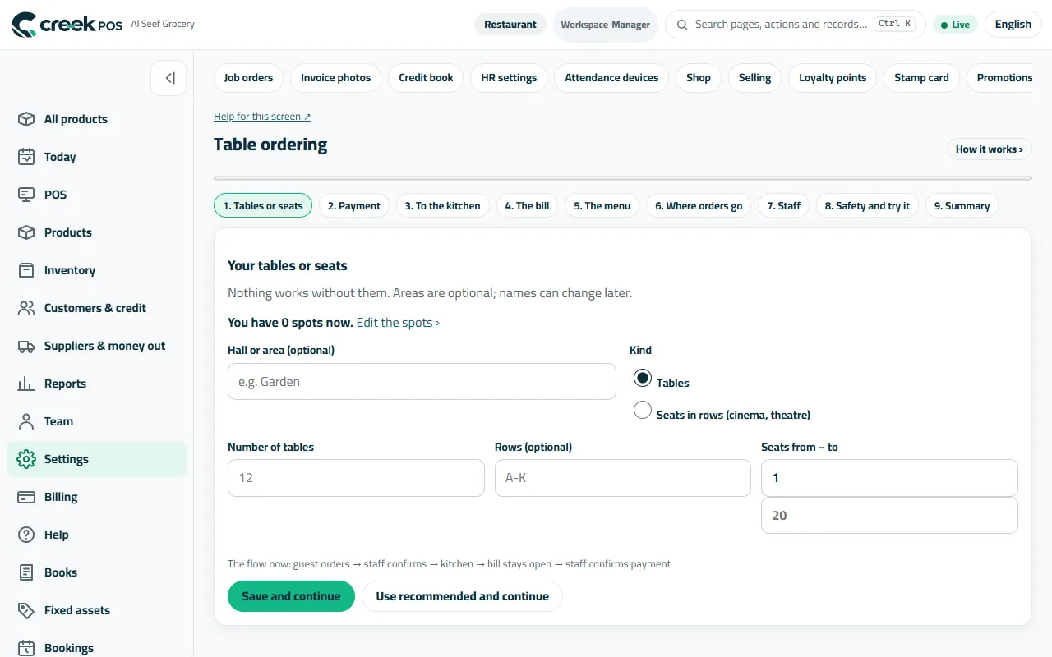Viewport: 1052px width, 657px height.
Task: Open the Loyalty points tab
Action: tap(833, 78)
